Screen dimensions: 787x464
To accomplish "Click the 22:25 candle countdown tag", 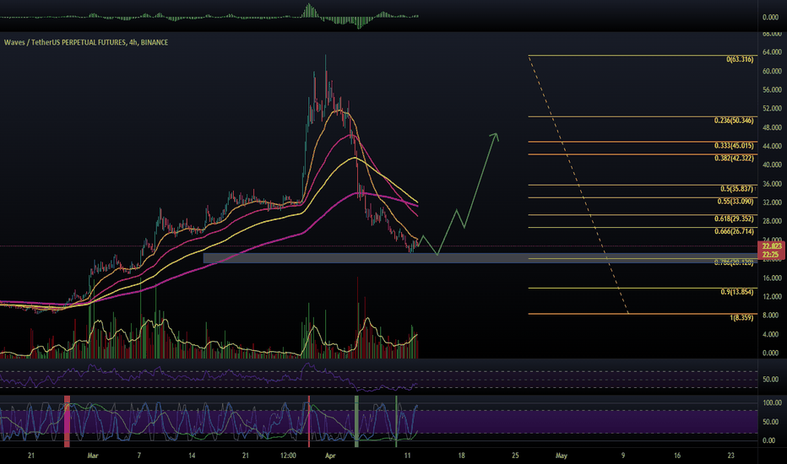I will (772, 254).
